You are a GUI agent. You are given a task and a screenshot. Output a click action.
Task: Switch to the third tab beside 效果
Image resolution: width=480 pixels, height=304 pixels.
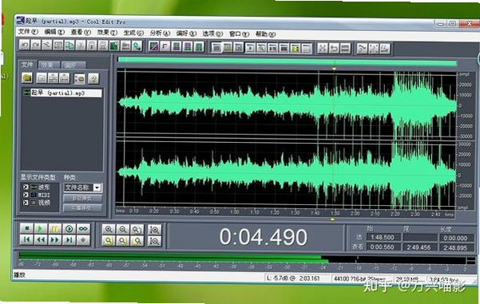pyautogui.click(x=73, y=65)
